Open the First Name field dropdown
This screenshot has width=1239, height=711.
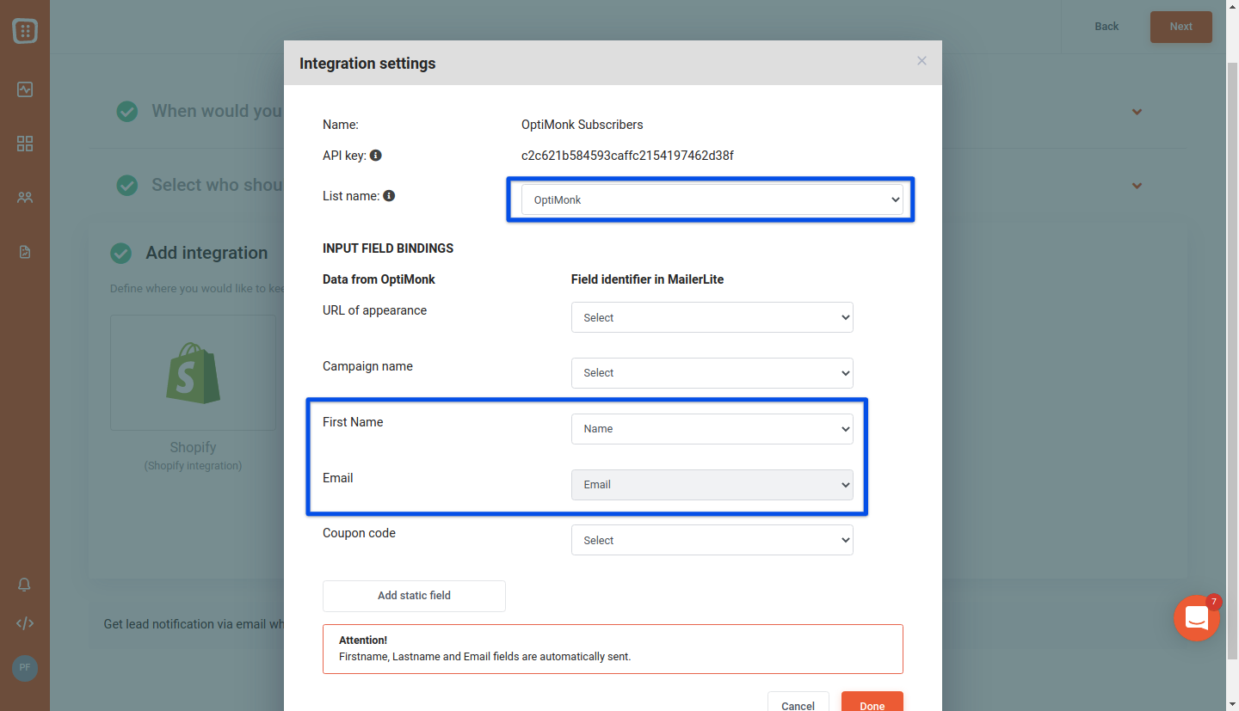pos(712,429)
